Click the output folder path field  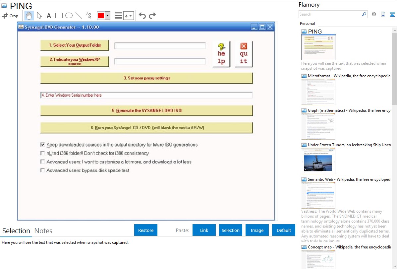[160, 46]
